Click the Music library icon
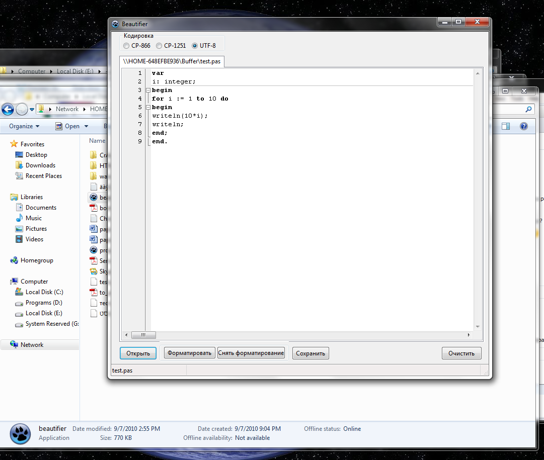The image size is (544, 460). coord(19,218)
